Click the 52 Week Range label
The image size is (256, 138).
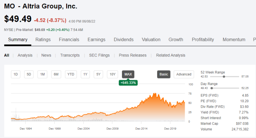click(213, 72)
